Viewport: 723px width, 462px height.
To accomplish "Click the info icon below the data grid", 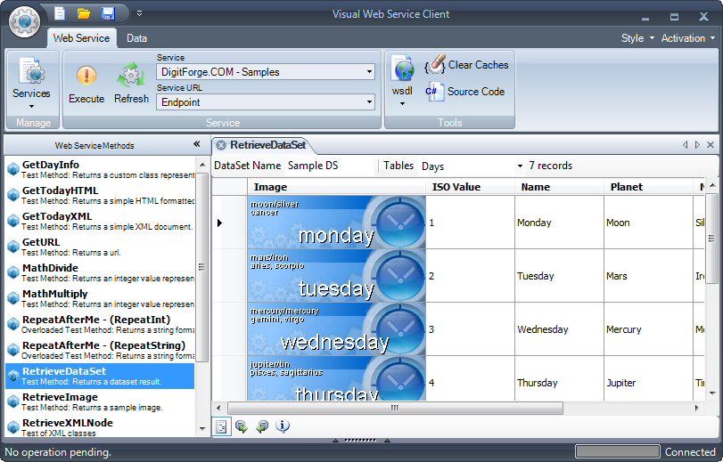I will 283,426.
